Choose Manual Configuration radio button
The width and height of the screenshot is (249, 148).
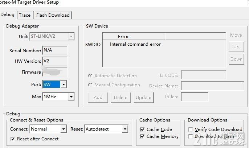(x=90, y=85)
